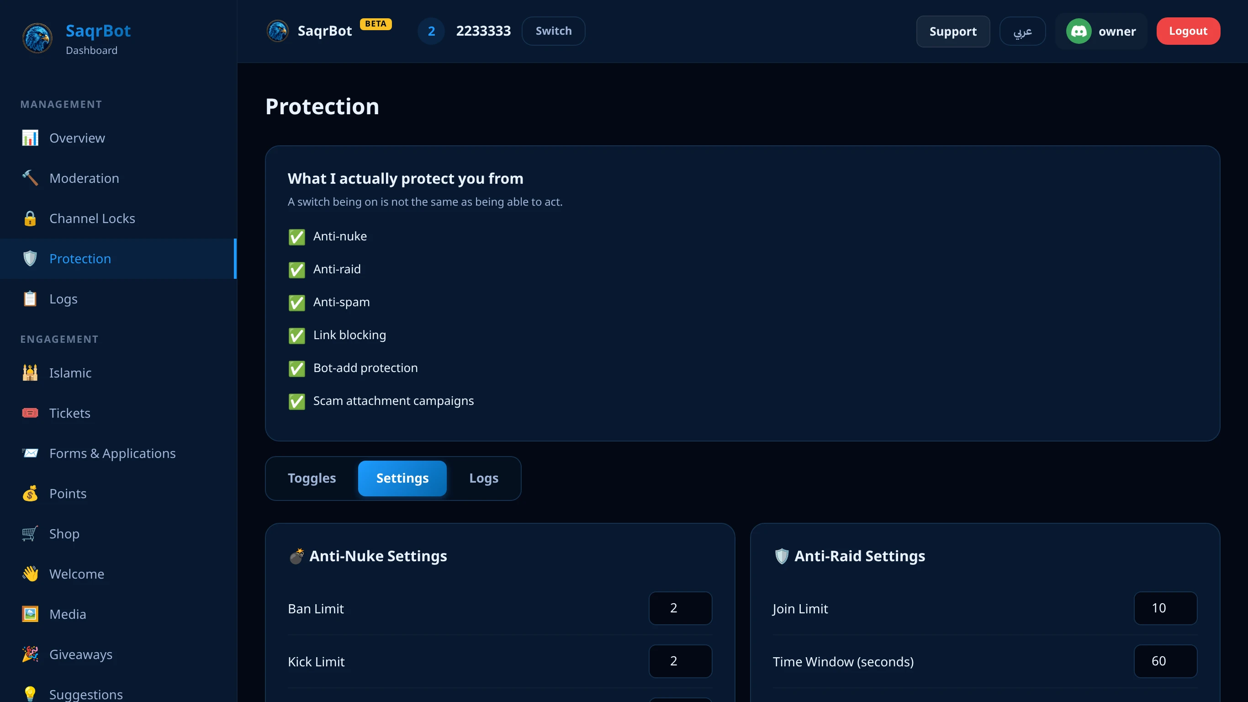The height and width of the screenshot is (702, 1248).
Task: Select the Settings tab
Action: pos(402,479)
